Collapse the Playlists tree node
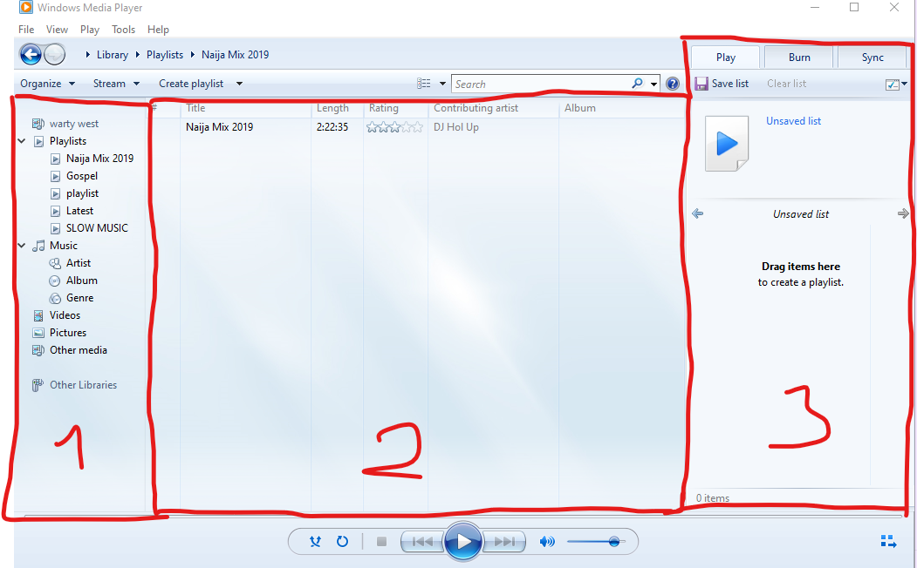The height and width of the screenshot is (568, 917). pyautogui.click(x=22, y=141)
